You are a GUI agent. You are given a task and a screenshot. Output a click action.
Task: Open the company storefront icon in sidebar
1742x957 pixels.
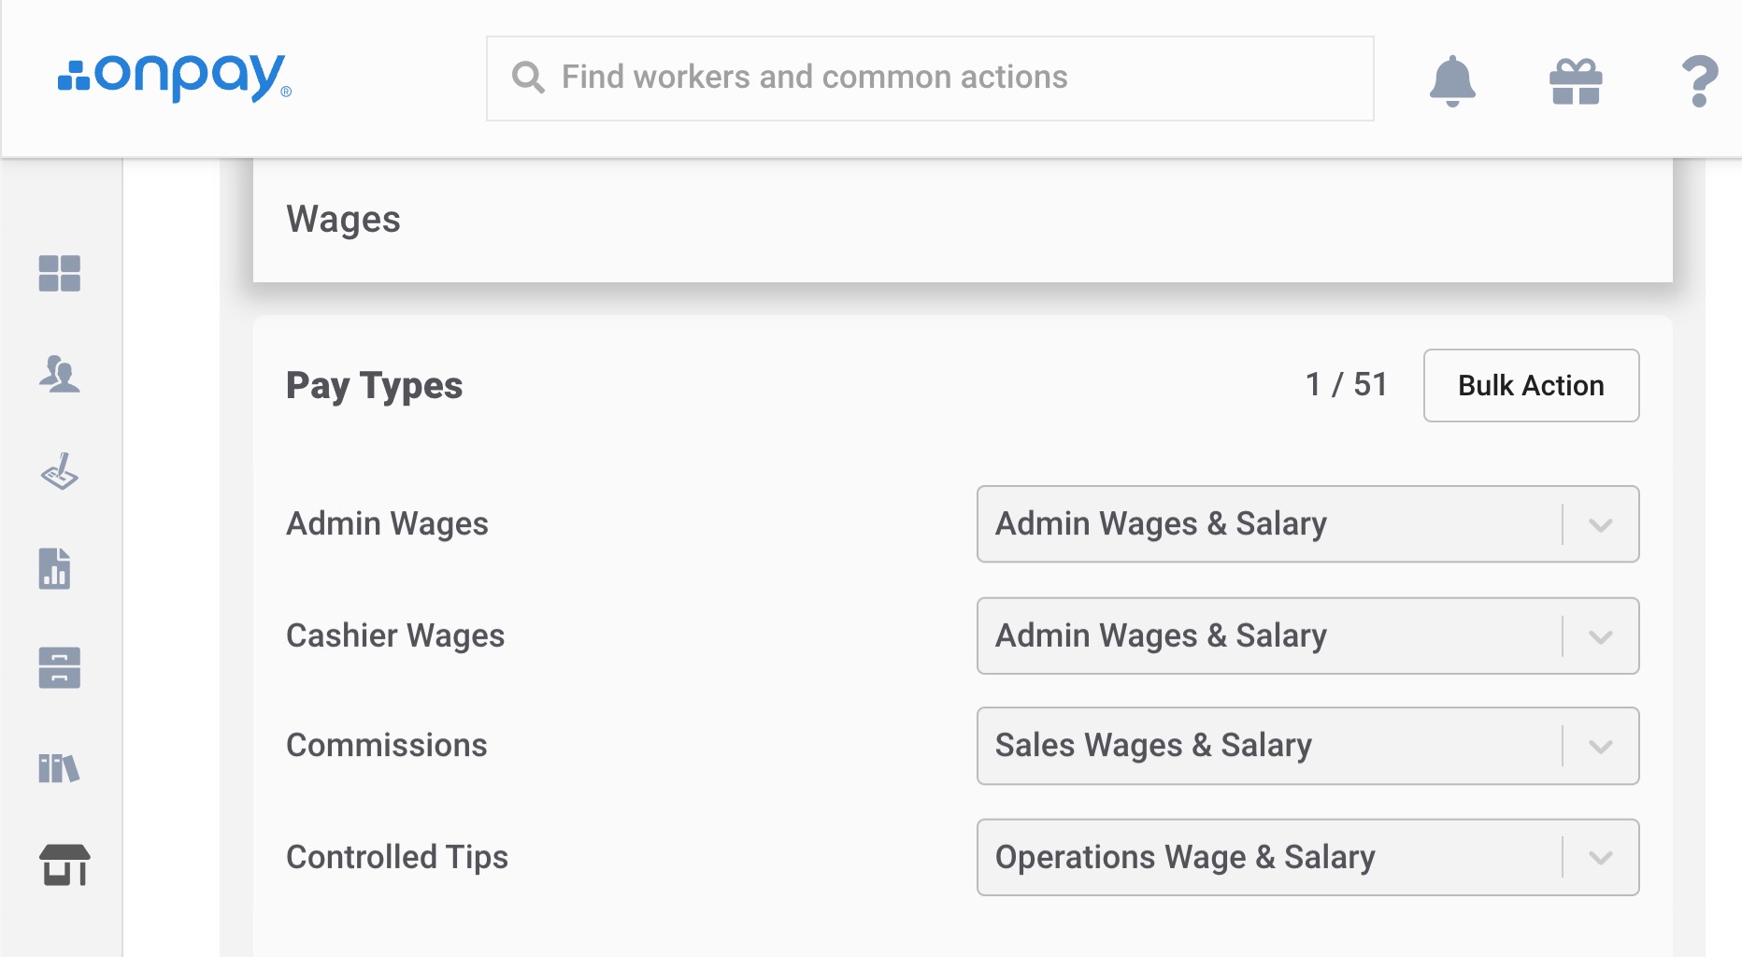tap(64, 865)
